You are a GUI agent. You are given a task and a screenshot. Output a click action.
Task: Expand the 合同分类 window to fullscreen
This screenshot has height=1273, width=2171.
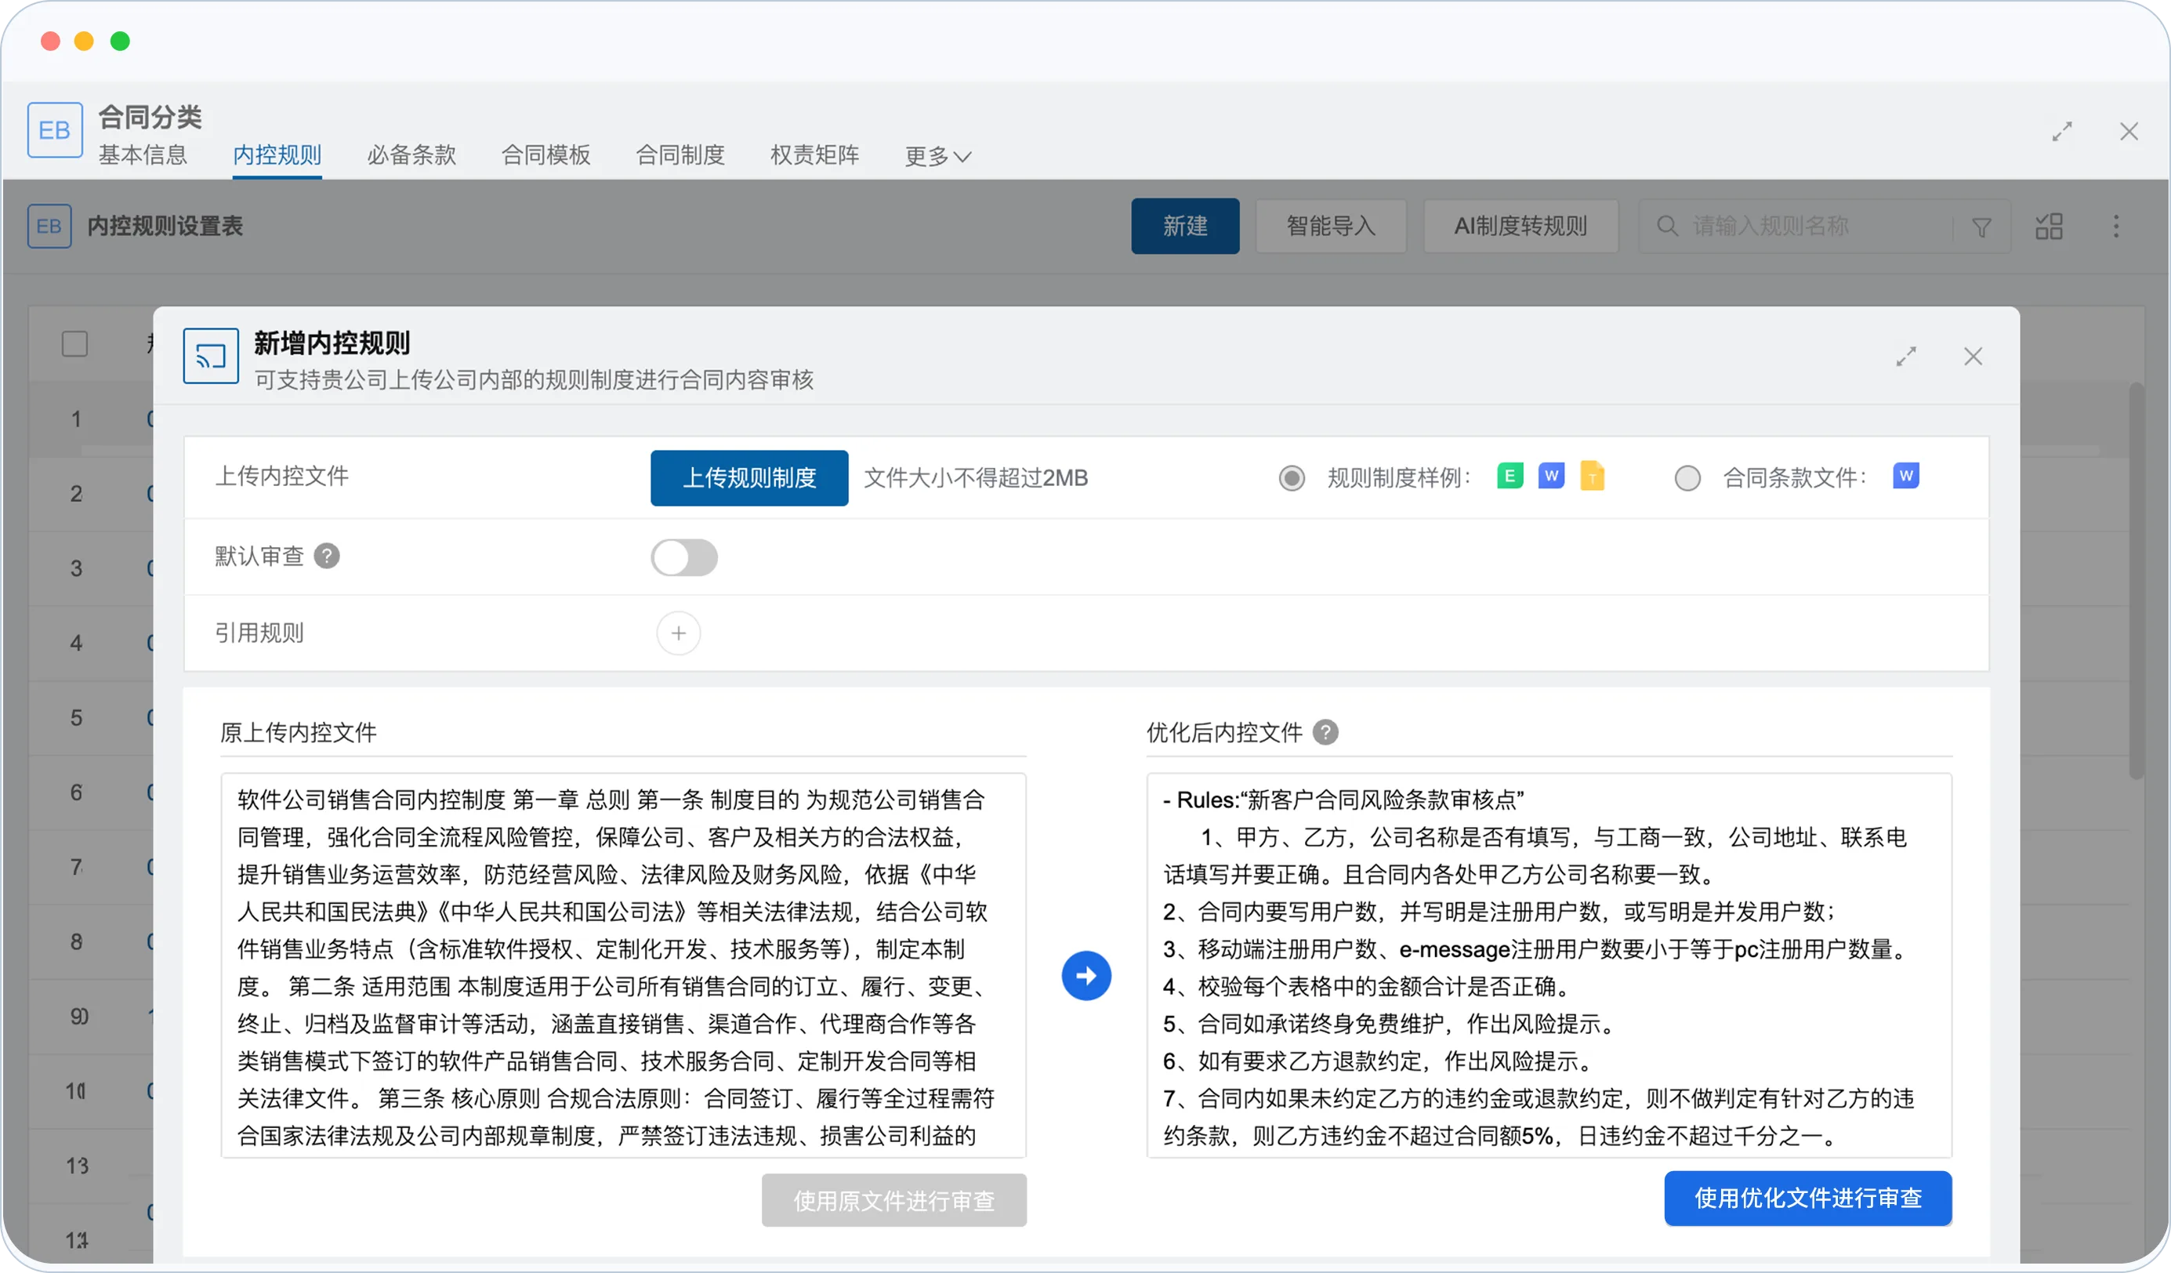tap(2063, 131)
